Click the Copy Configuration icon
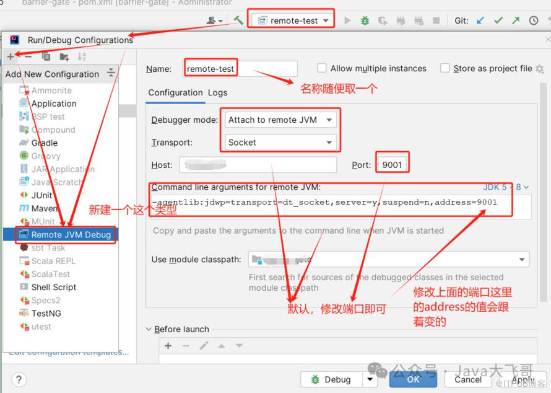 tap(46, 56)
